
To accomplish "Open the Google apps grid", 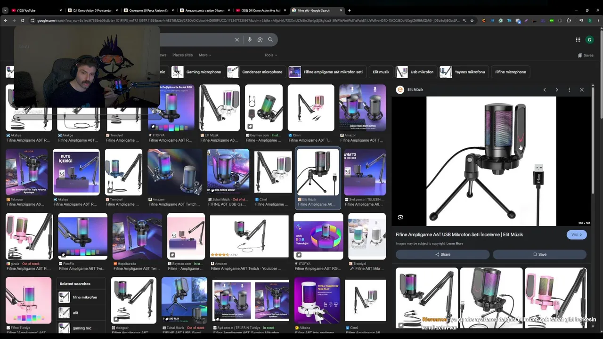I will tap(578, 40).
